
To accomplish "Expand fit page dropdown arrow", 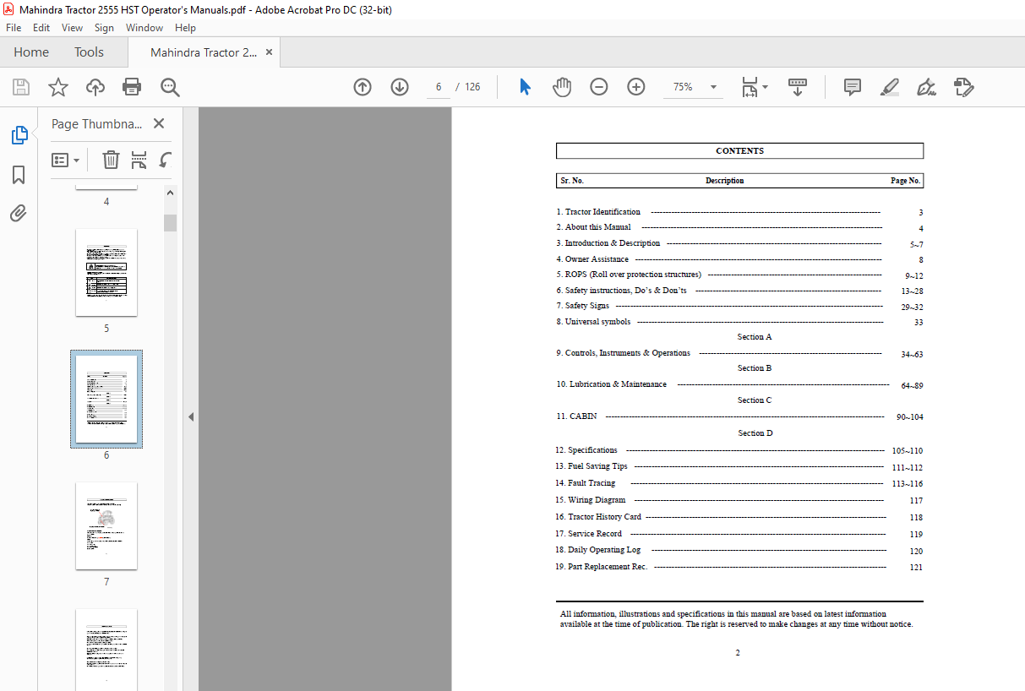I will [765, 86].
